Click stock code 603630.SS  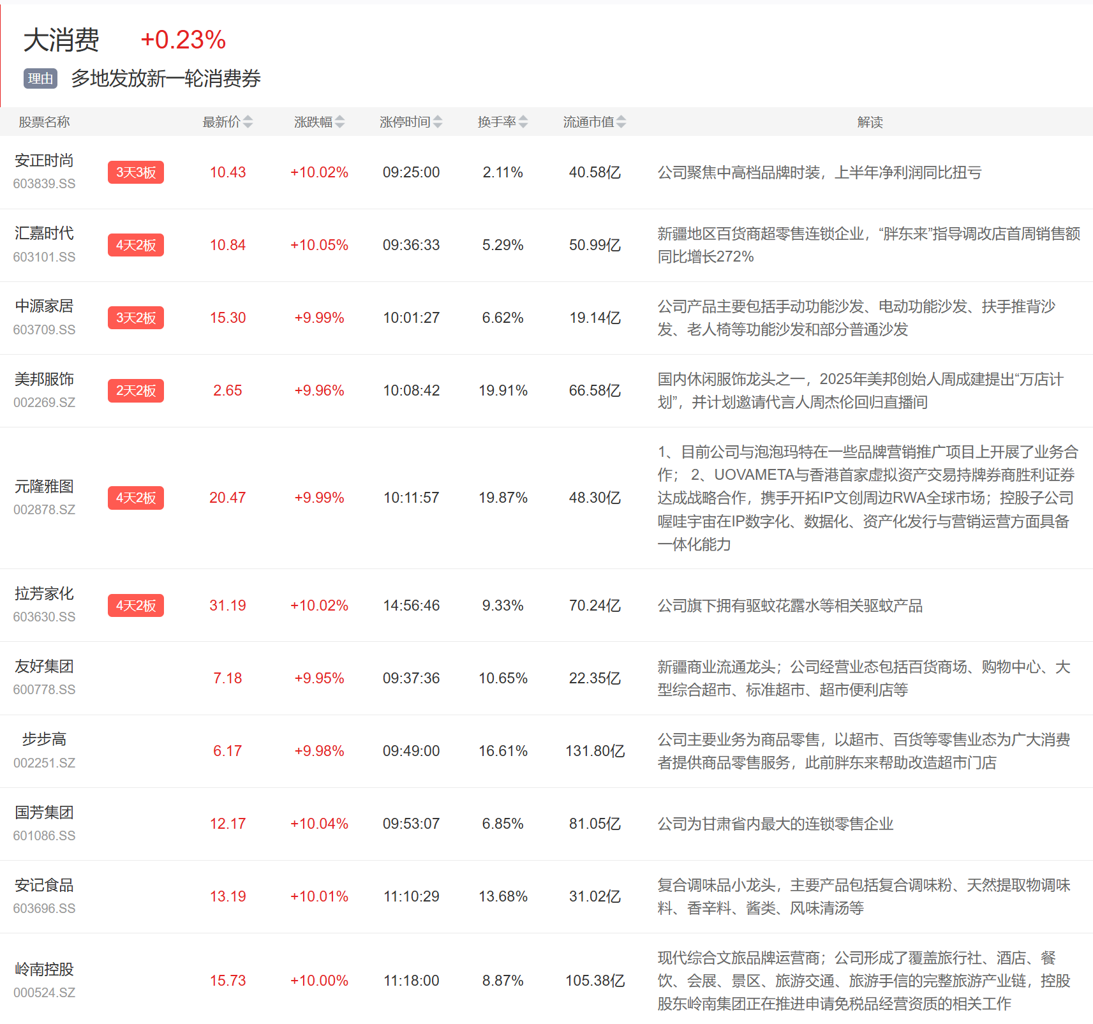click(x=44, y=617)
